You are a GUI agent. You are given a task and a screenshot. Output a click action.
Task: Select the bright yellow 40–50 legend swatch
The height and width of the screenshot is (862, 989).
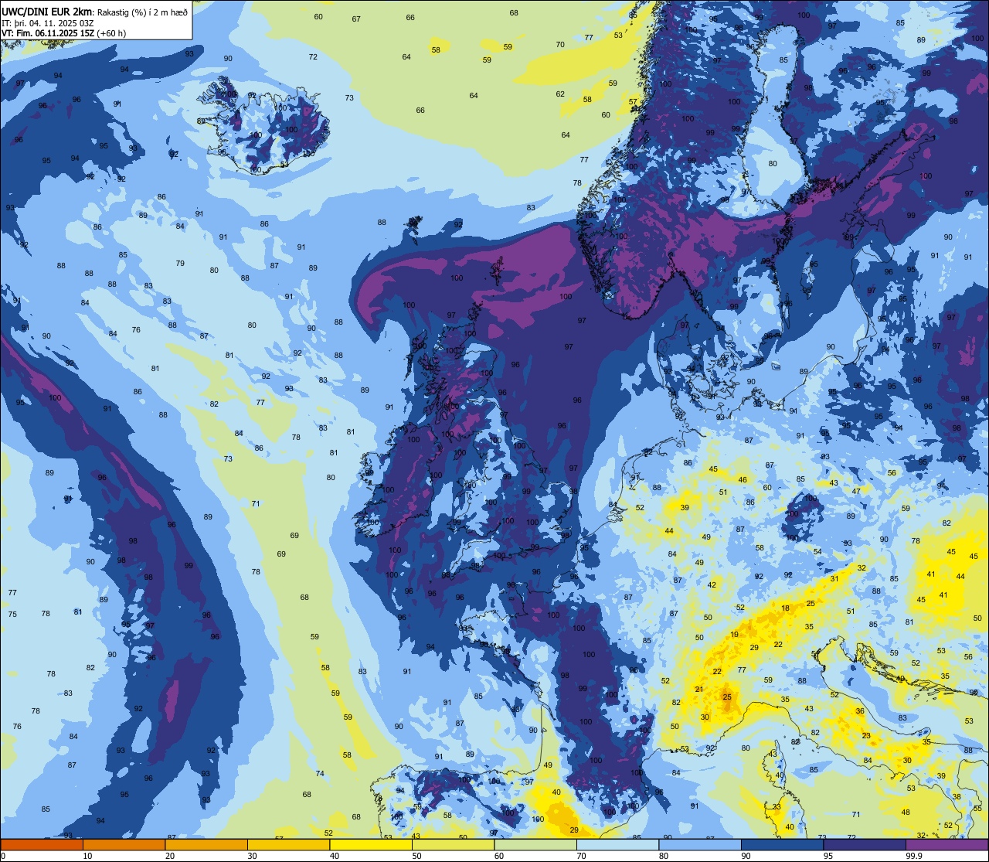371,844
